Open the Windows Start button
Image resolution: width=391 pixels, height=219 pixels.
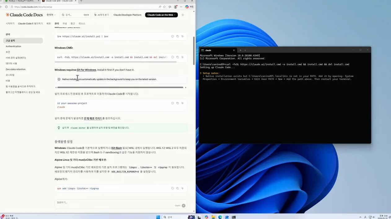(x=158, y=217)
